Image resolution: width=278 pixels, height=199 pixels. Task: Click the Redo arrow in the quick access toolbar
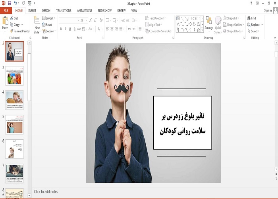pyautogui.click(x=23, y=3)
